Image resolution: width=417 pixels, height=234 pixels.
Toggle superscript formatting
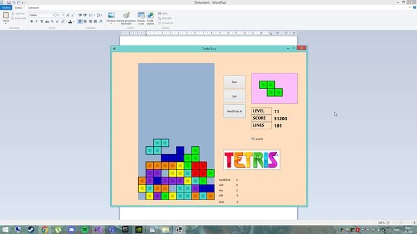coord(57,21)
